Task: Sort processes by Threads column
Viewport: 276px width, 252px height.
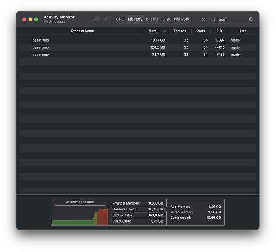Action: tap(179, 31)
